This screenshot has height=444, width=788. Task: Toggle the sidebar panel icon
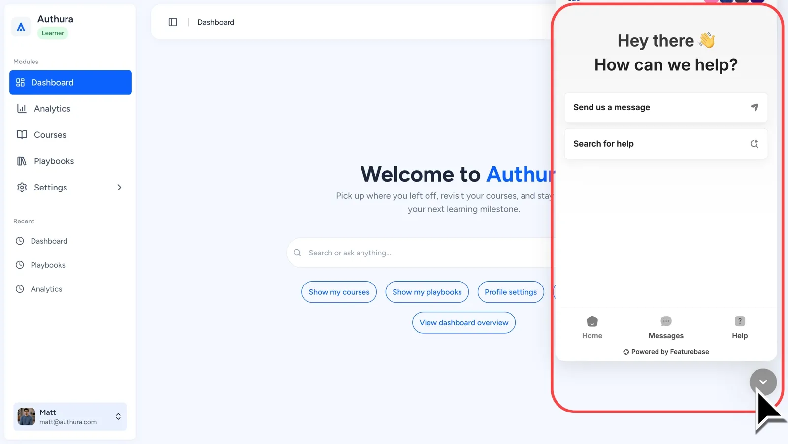pyautogui.click(x=173, y=22)
